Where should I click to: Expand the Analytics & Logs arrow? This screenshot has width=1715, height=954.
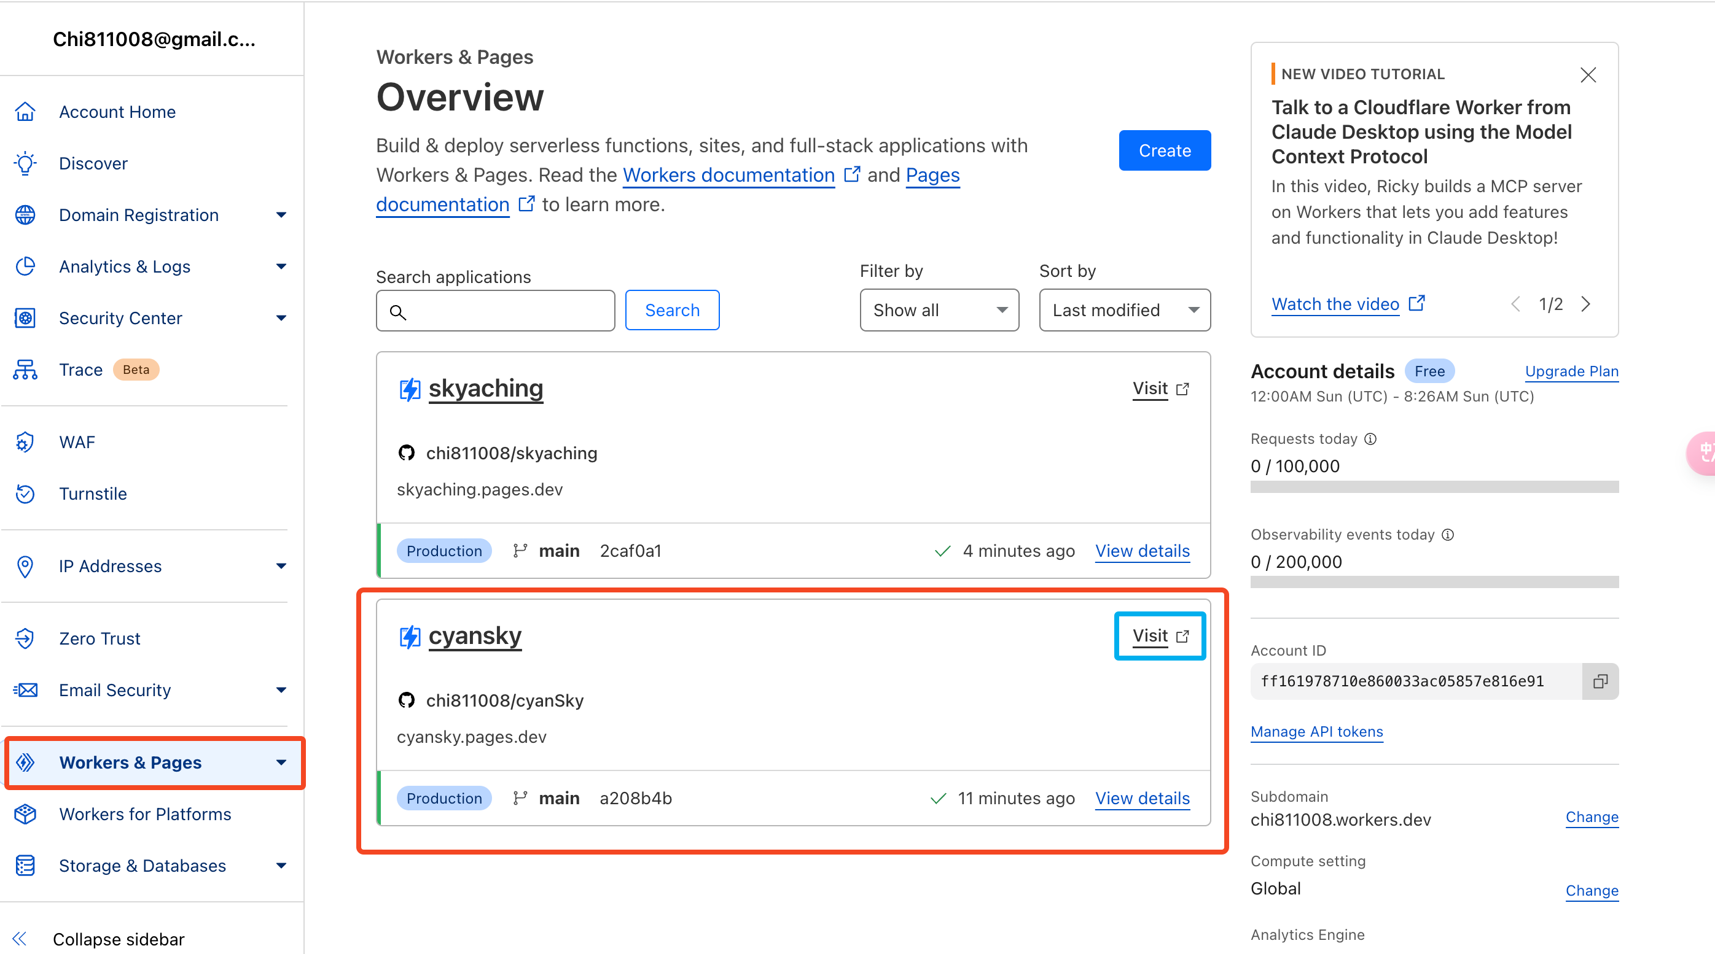tap(281, 266)
